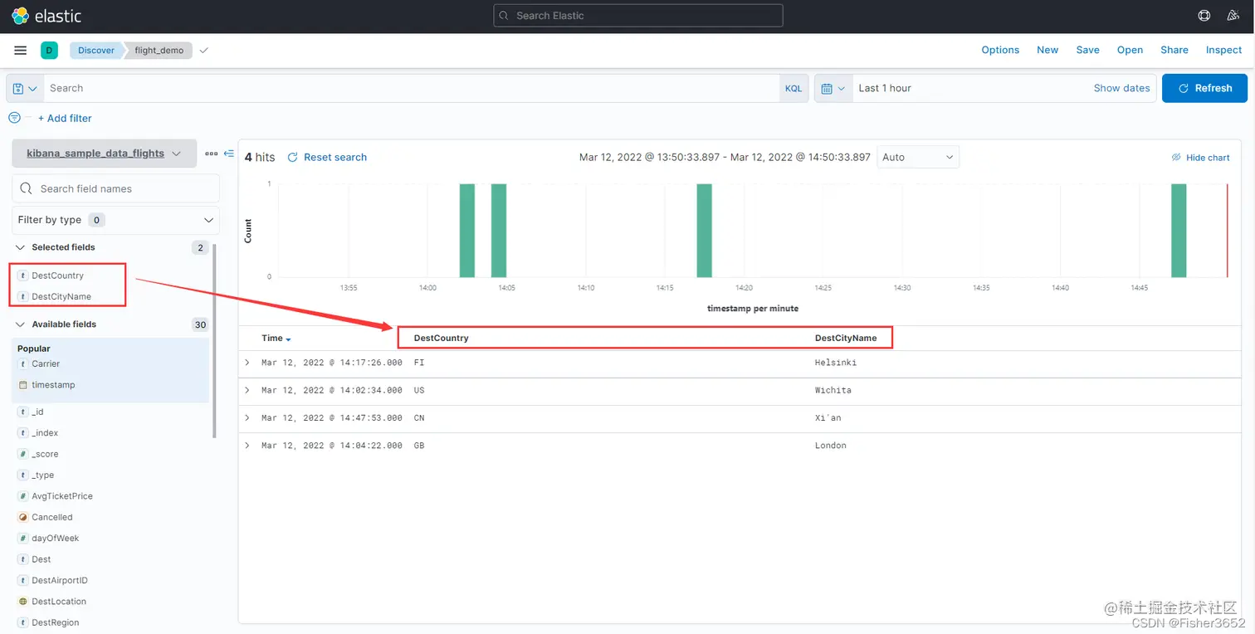The image size is (1255, 634).
Task: Expand the London document row
Action: tap(247, 446)
